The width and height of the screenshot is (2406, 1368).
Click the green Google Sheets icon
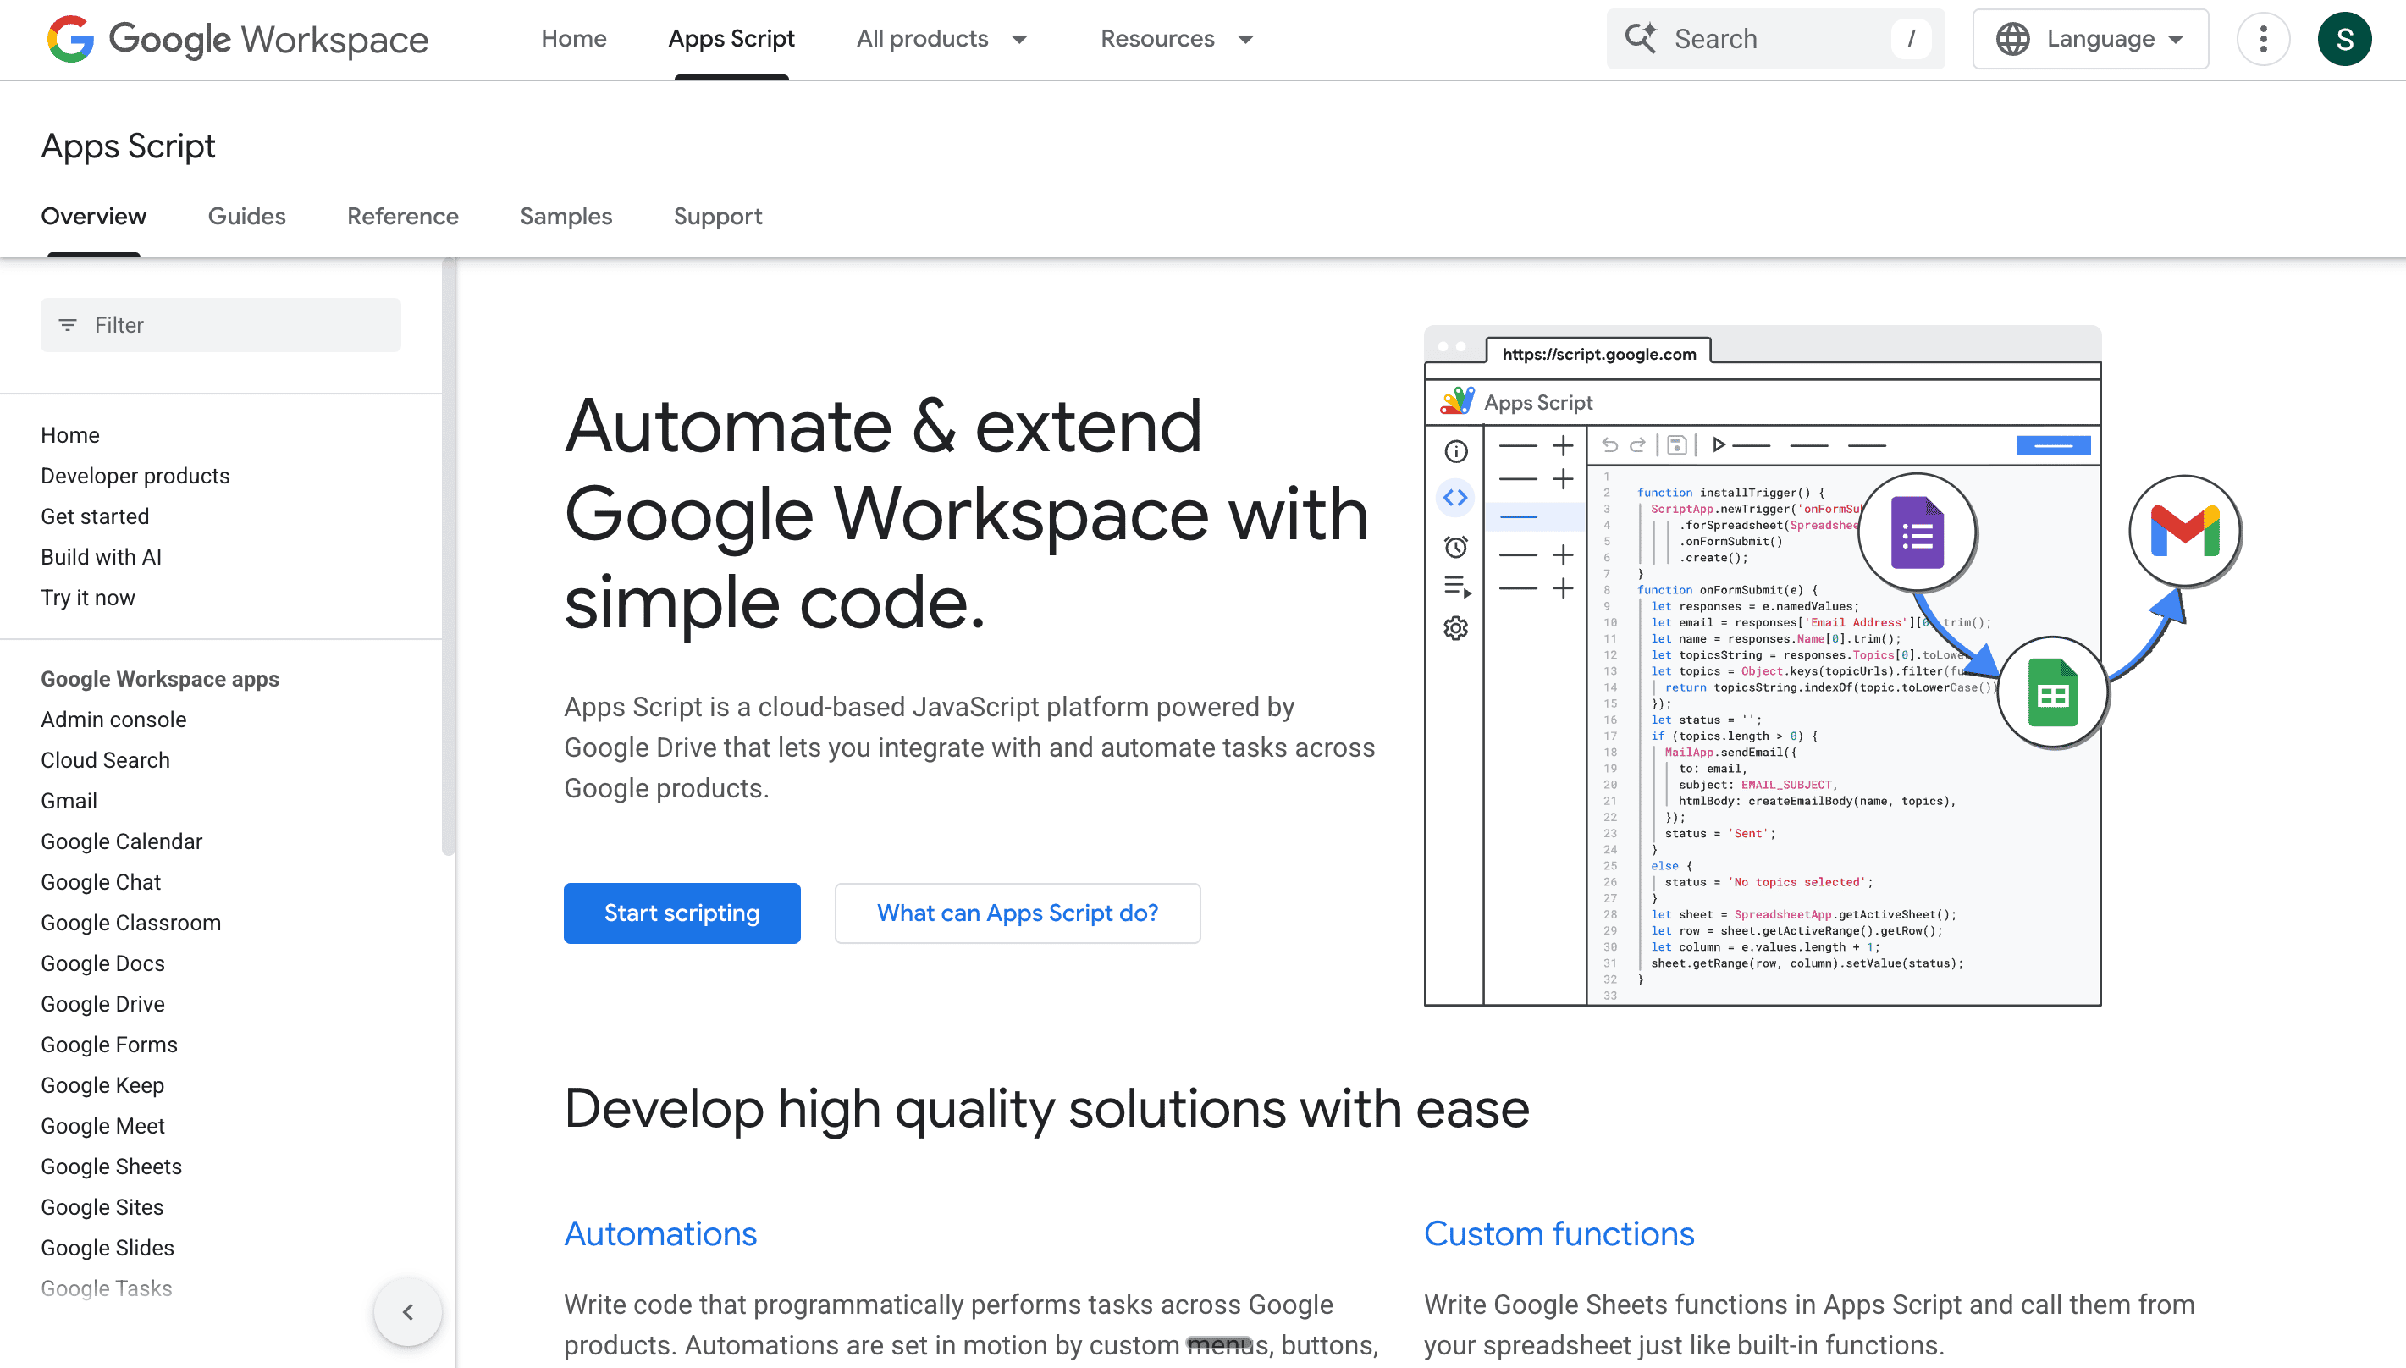[2052, 693]
